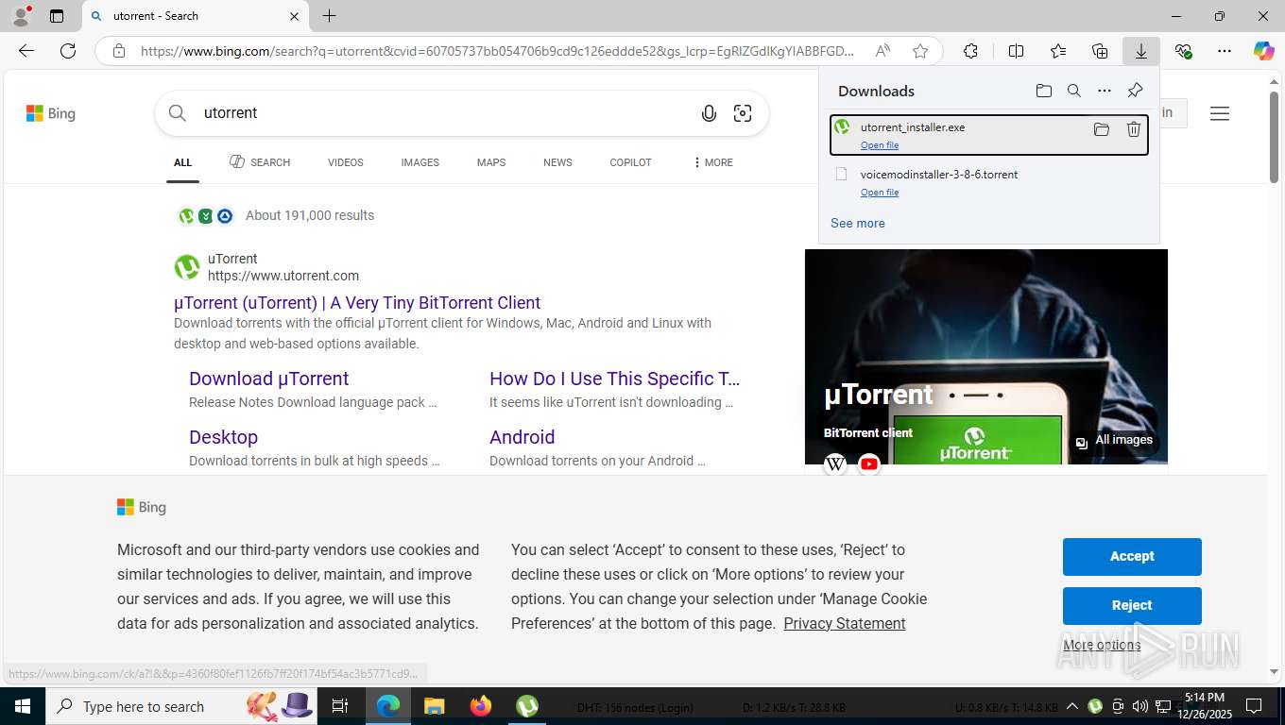Search downloads with magnifier icon
1285x725 pixels.
(1074, 91)
